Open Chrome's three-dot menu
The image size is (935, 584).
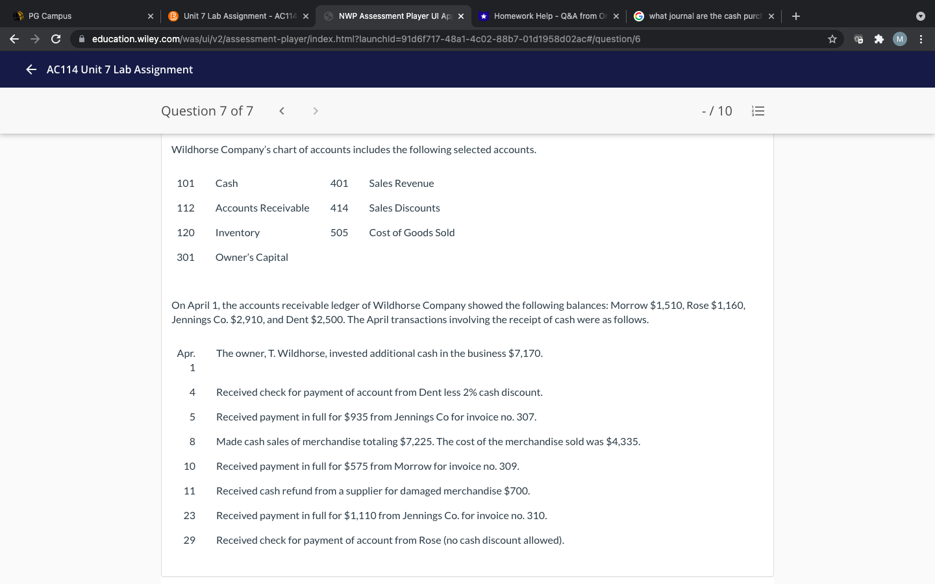click(x=921, y=39)
